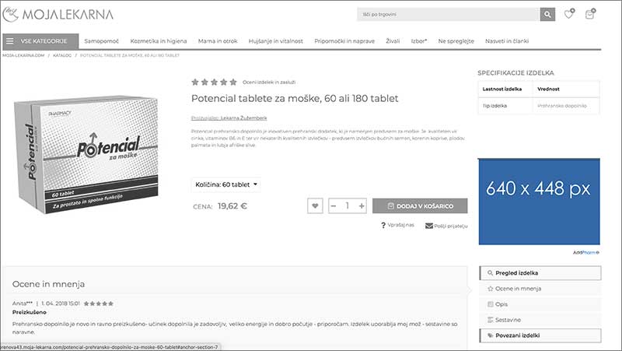Screen dimensions: 622x351
Task: Click the KATALOG breadcrumb
Action: click(x=62, y=55)
